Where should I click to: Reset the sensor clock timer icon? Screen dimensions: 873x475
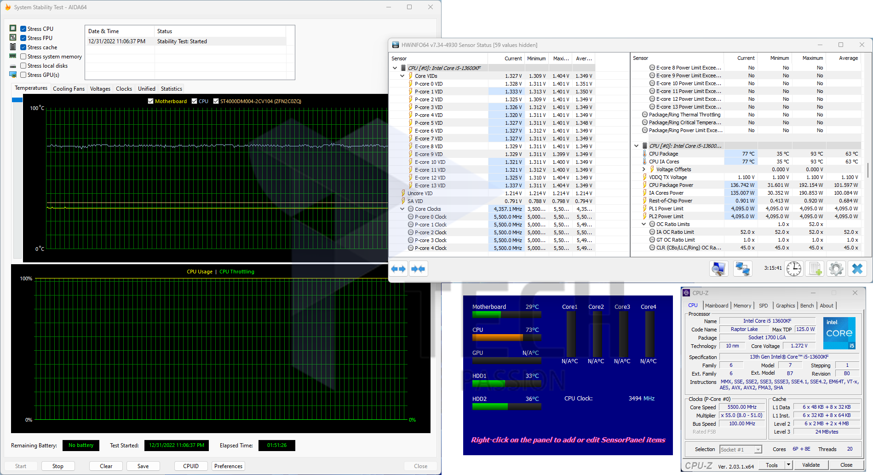(x=793, y=268)
